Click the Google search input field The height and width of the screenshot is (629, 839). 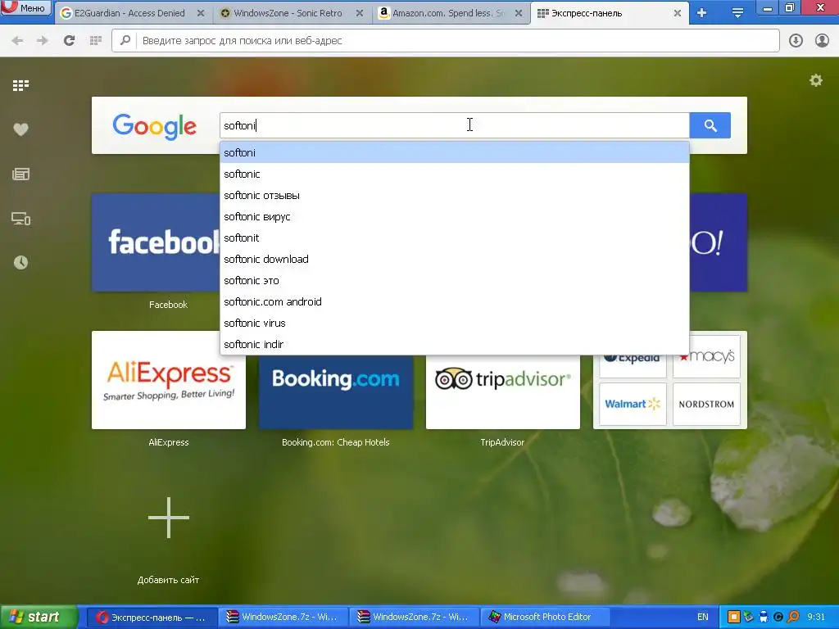tap(454, 125)
